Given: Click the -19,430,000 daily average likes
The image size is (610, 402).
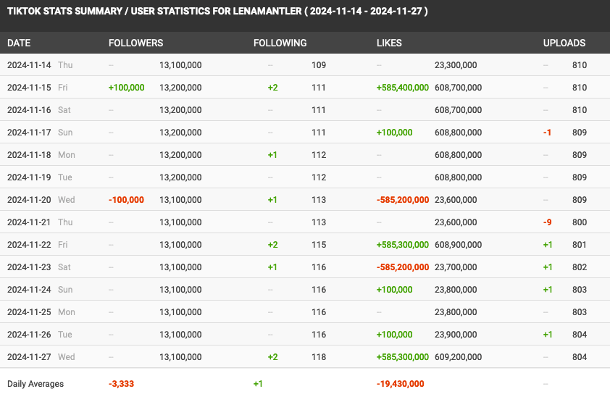Looking at the screenshot, I should 401,384.
